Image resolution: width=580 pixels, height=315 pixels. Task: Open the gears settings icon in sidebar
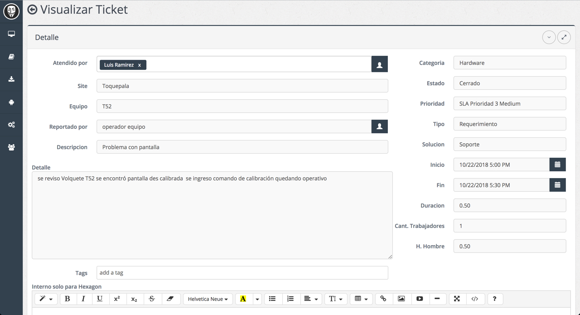[x=11, y=125]
